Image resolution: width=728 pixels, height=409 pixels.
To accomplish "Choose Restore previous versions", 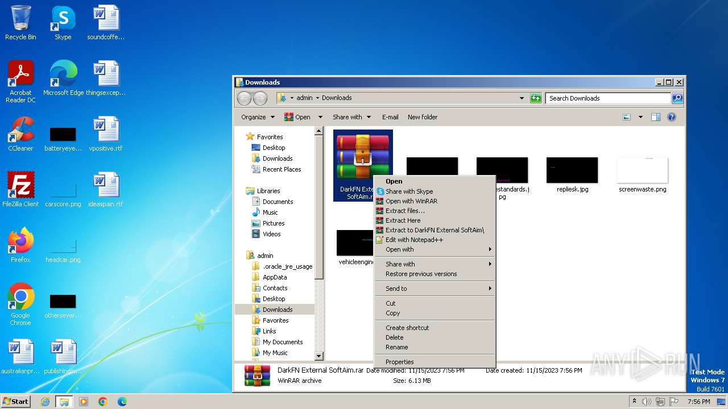I will (435, 274).
